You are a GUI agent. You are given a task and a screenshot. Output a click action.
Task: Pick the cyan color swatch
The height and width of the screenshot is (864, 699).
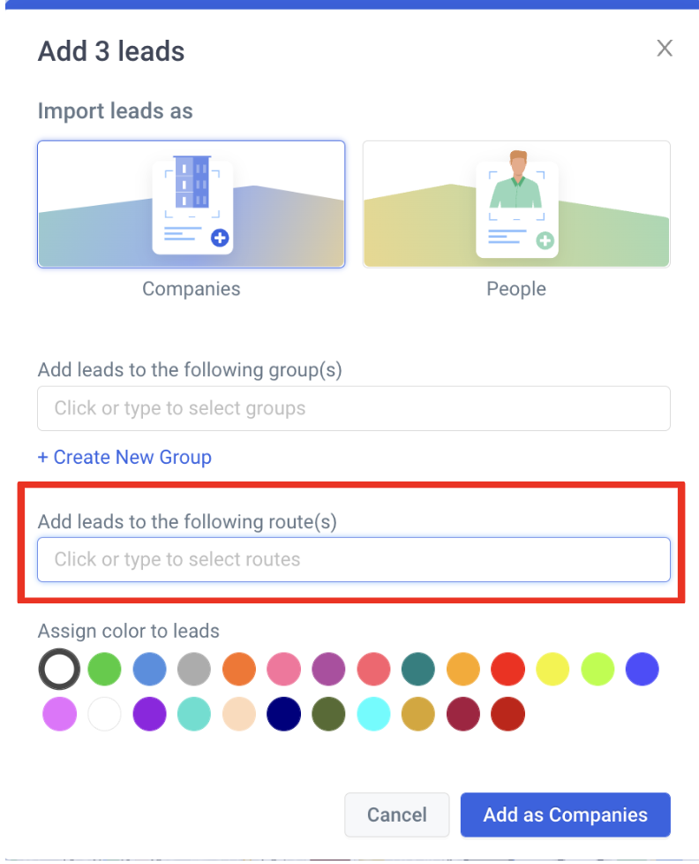[x=373, y=714]
